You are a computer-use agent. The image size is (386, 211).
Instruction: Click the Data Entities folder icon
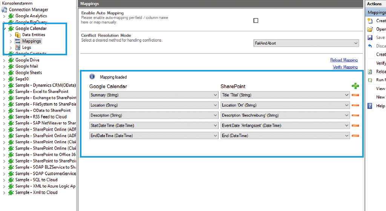coord(18,35)
